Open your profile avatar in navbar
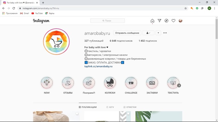 pos(180,21)
